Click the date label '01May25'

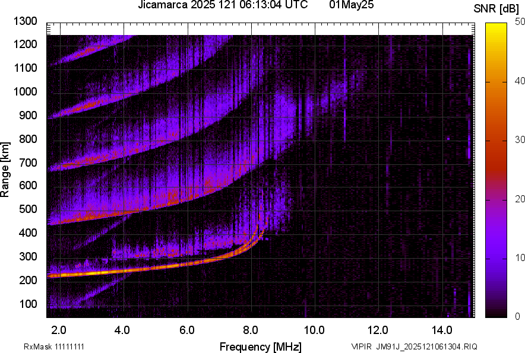[352, 5]
